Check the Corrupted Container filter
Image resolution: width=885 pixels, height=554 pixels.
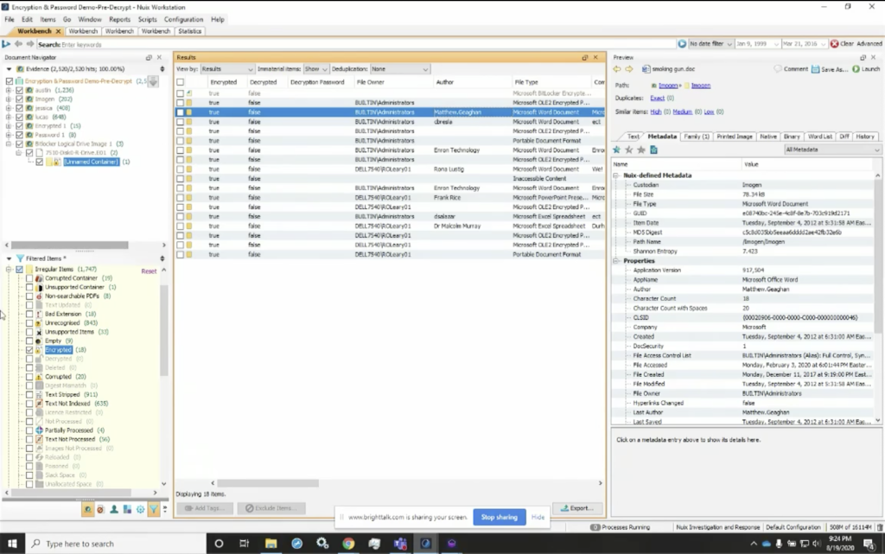tap(29, 278)
